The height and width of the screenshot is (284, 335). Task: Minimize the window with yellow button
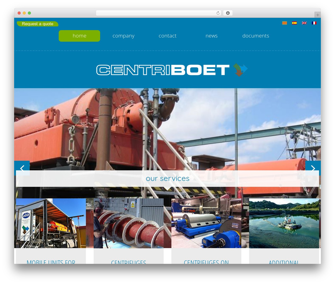(24, 13)
